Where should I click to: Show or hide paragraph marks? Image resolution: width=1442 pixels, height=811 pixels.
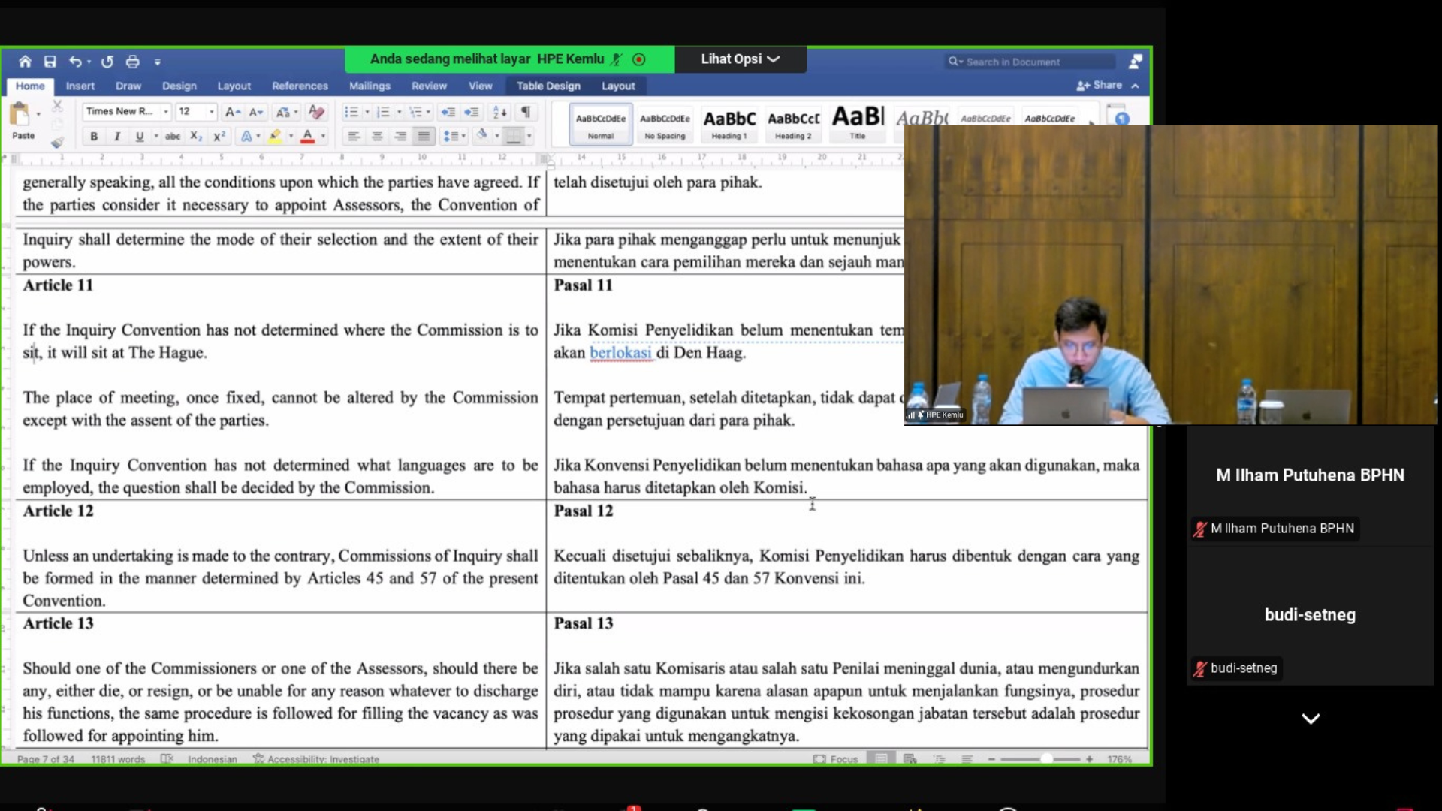526,112
